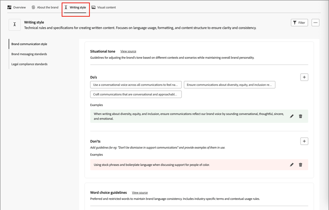Select the Writing style tab
This screenshot has height=210, width=329.
(75, 7)
